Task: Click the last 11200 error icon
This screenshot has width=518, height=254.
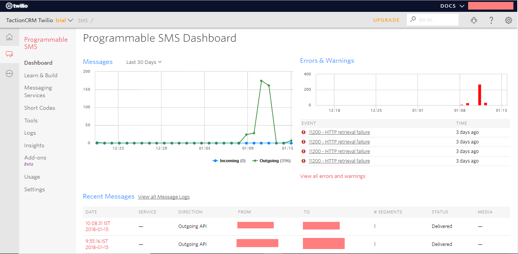Action: 304,161
